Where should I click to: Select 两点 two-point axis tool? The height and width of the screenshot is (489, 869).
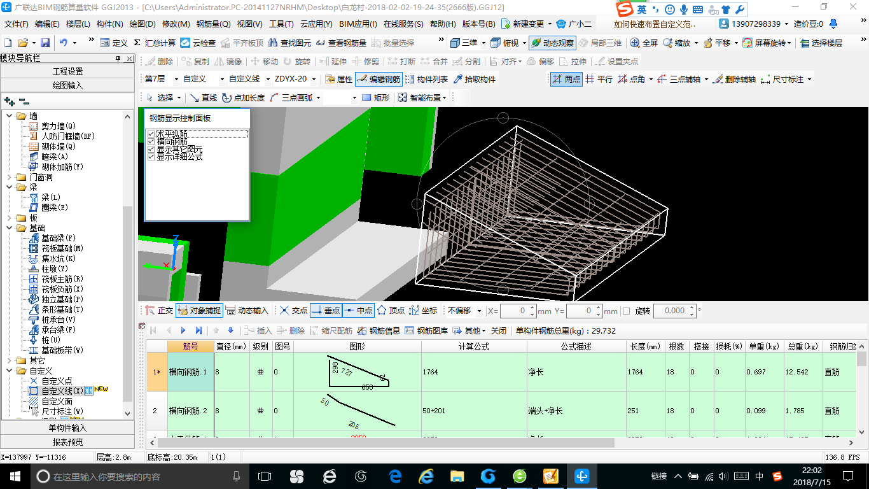(566, 79)
